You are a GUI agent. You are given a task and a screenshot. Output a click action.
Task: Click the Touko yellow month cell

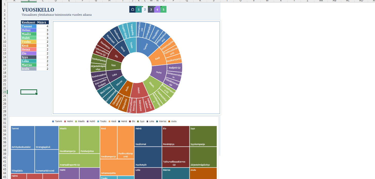[x=29, y=42]
